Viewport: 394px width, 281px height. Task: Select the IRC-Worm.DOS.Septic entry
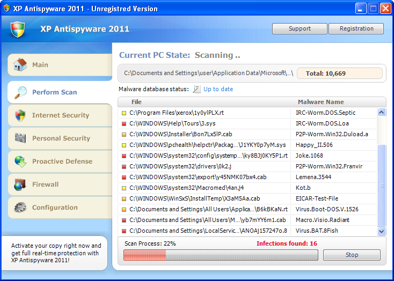(x=326, y=113)
